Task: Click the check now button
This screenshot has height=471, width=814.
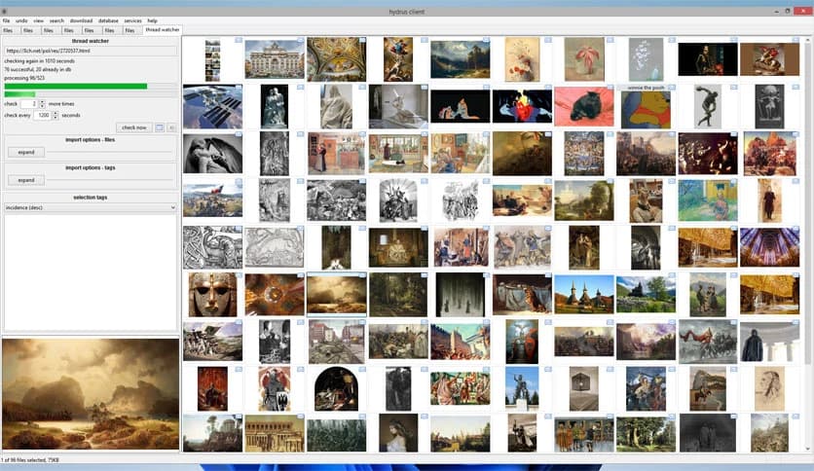Action: coord(134,127)
